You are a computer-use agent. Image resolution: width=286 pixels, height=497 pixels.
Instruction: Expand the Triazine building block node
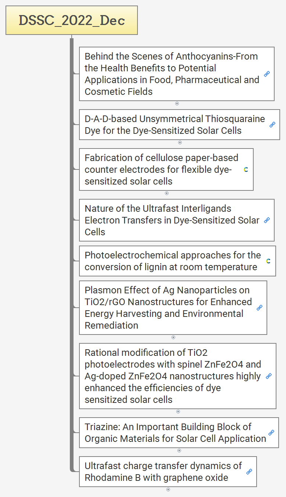pyautogui.click(x=179, y=451)
